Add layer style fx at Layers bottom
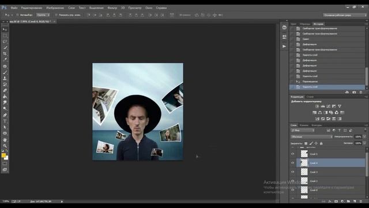369x208 pixels. tap(330, 202)
